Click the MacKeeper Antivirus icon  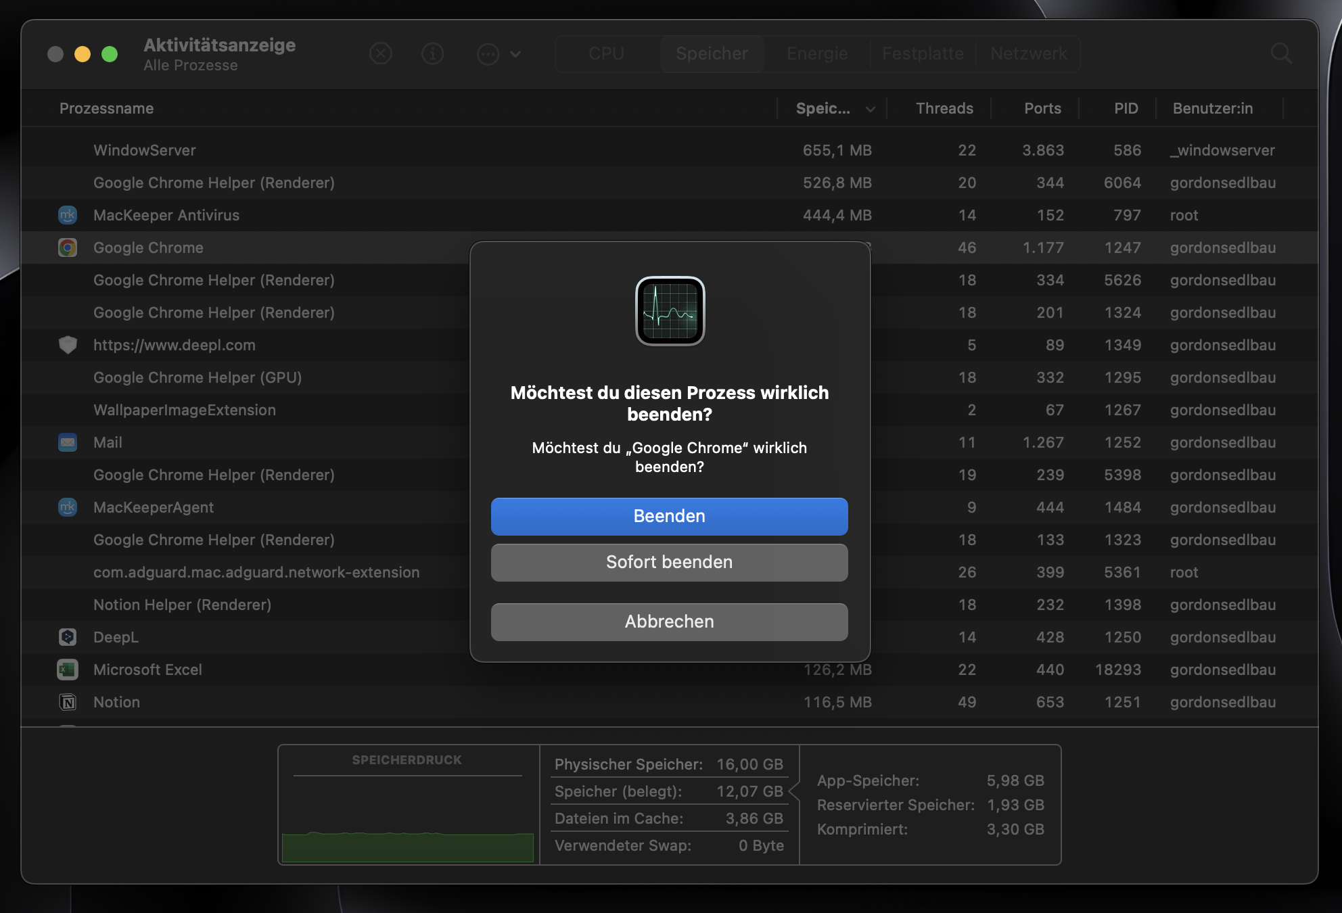click(x=68, y=215)
